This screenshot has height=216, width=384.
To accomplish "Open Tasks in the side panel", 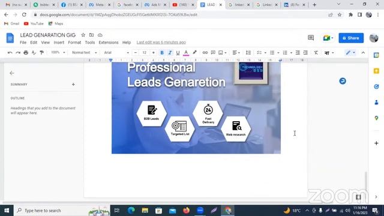I will (376, 86).
